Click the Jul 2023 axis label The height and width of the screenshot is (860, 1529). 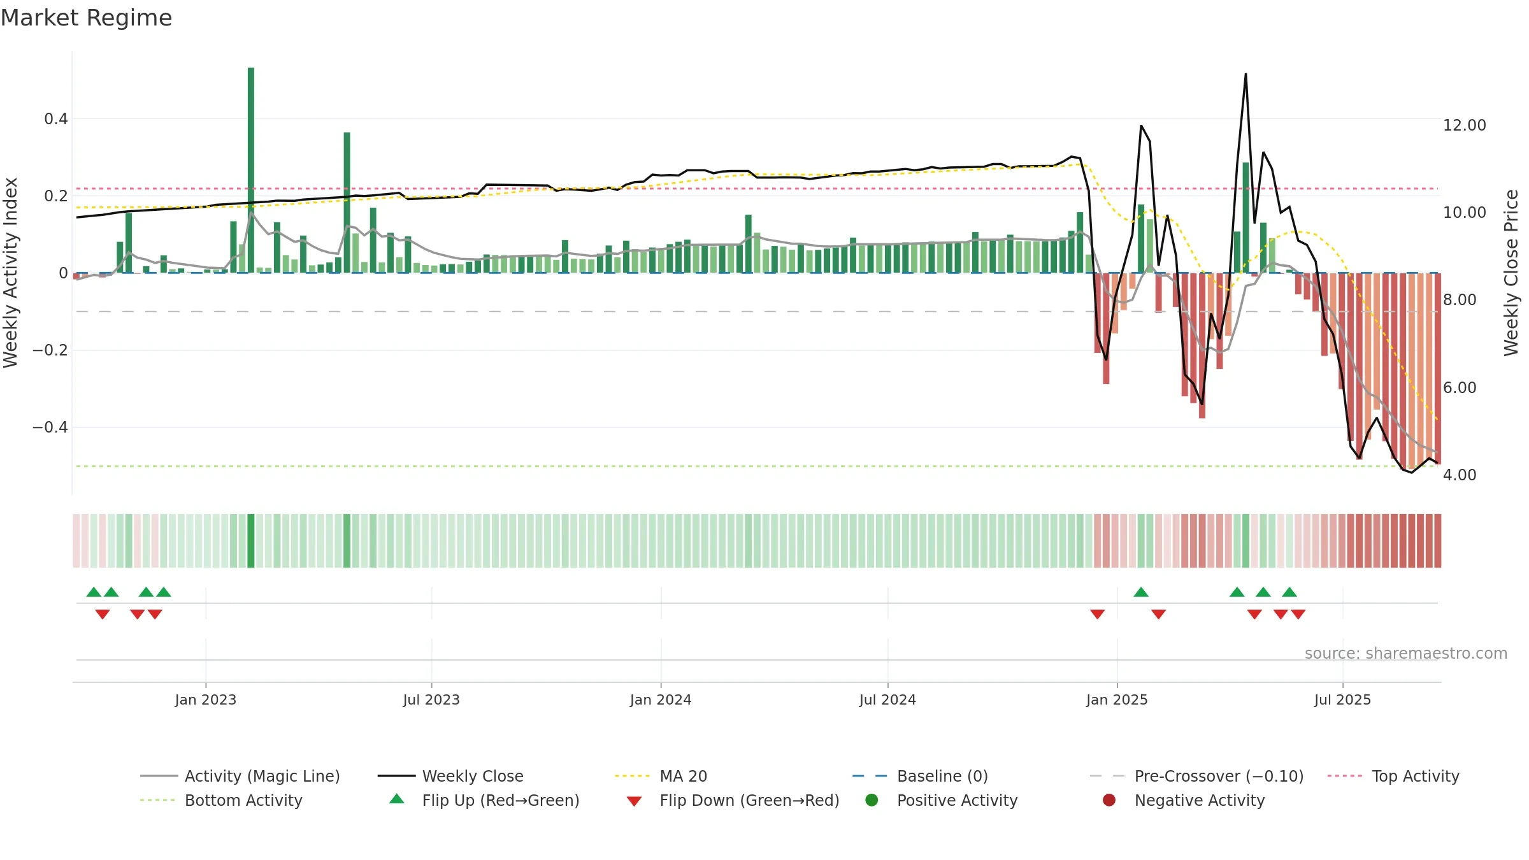click(431, 700)
